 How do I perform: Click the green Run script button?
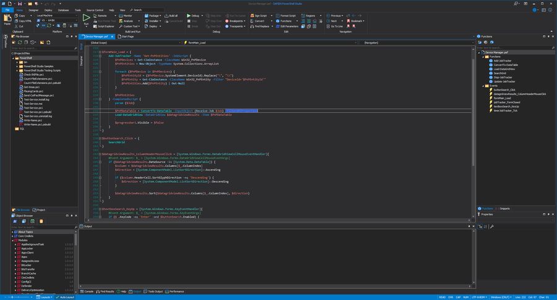tap(86, 18)
